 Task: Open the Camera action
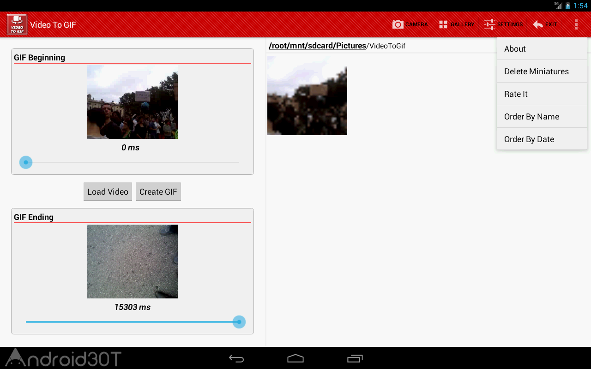pyautogui.click(x=410, y=24)
